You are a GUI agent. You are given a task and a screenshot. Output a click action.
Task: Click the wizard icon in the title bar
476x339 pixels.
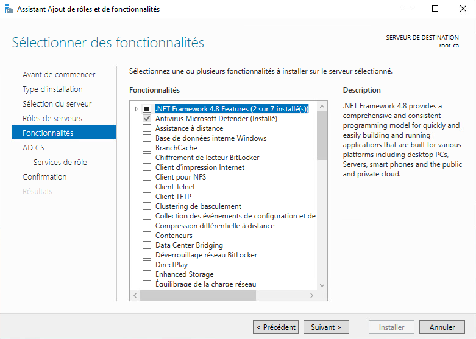point(9,9)
